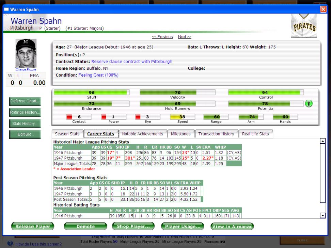The image size is (331, 248).
Task: Click the Change Picture link
Action: click(x=26, y=69)
